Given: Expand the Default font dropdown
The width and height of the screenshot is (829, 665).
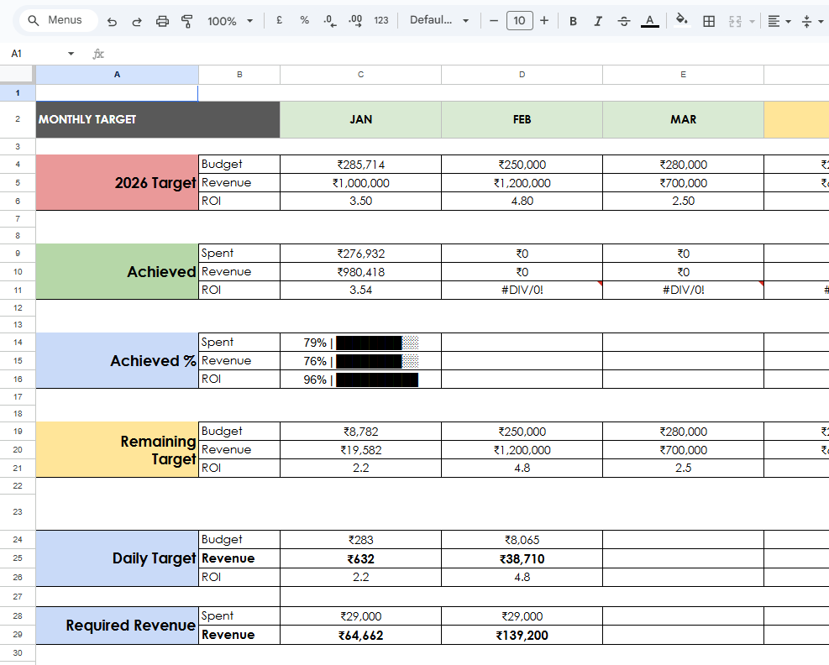Looking at the screenshot, I should pos(439,21).
